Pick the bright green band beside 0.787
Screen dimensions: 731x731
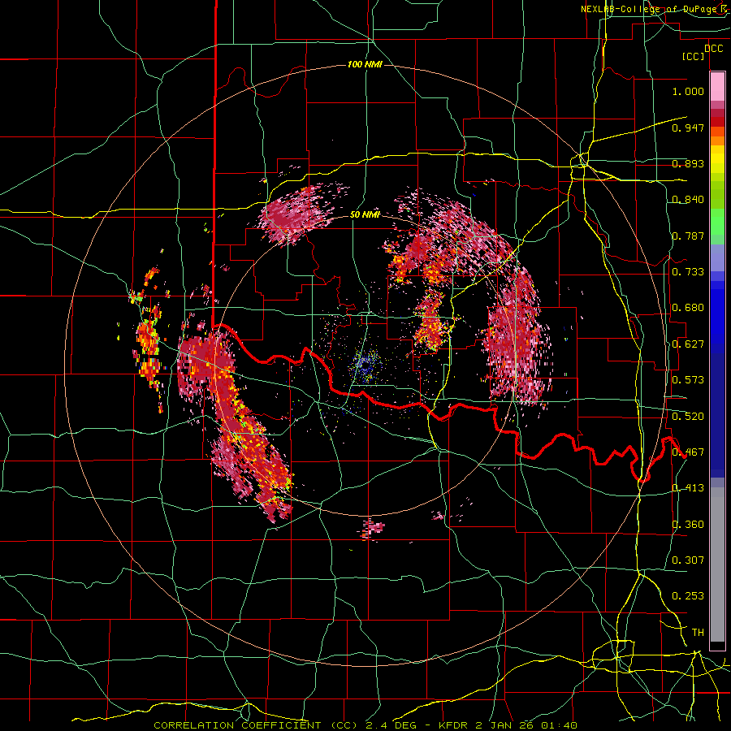tap(717, 226)
